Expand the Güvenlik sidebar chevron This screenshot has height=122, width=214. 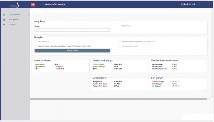tap(28, 25)
